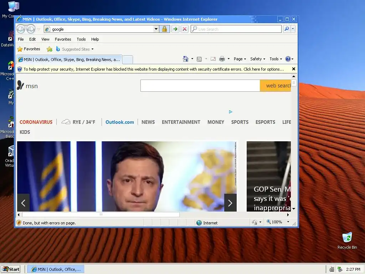The width and height of the screenshot is (365, 274).
Task: Click the previous slide arrow on carousel
Action: 23,203
